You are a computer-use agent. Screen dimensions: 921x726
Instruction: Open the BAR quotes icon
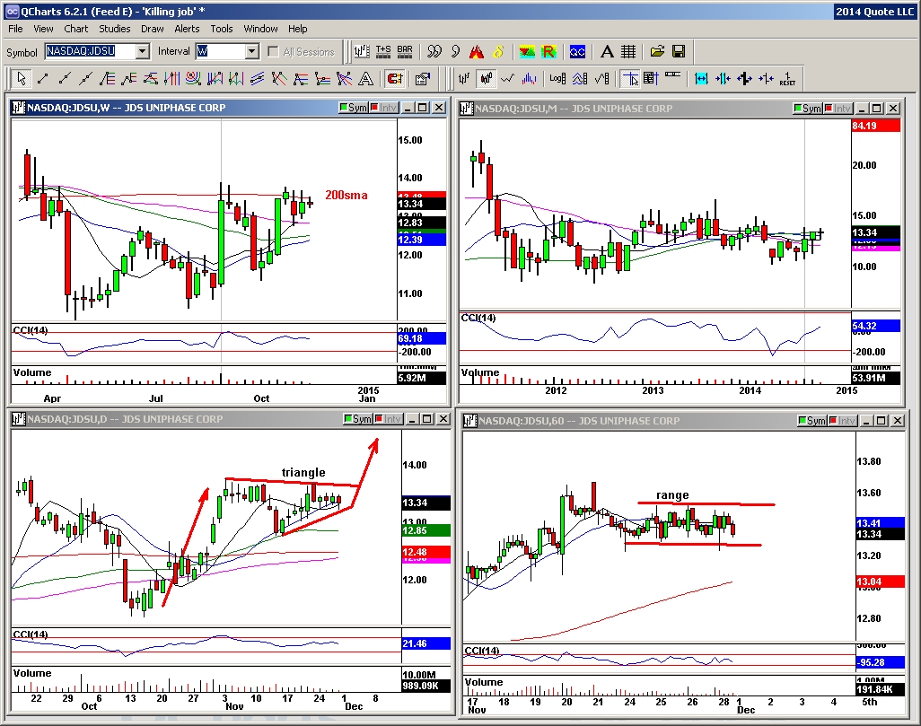pyautogui.click(x=405, y=52)
